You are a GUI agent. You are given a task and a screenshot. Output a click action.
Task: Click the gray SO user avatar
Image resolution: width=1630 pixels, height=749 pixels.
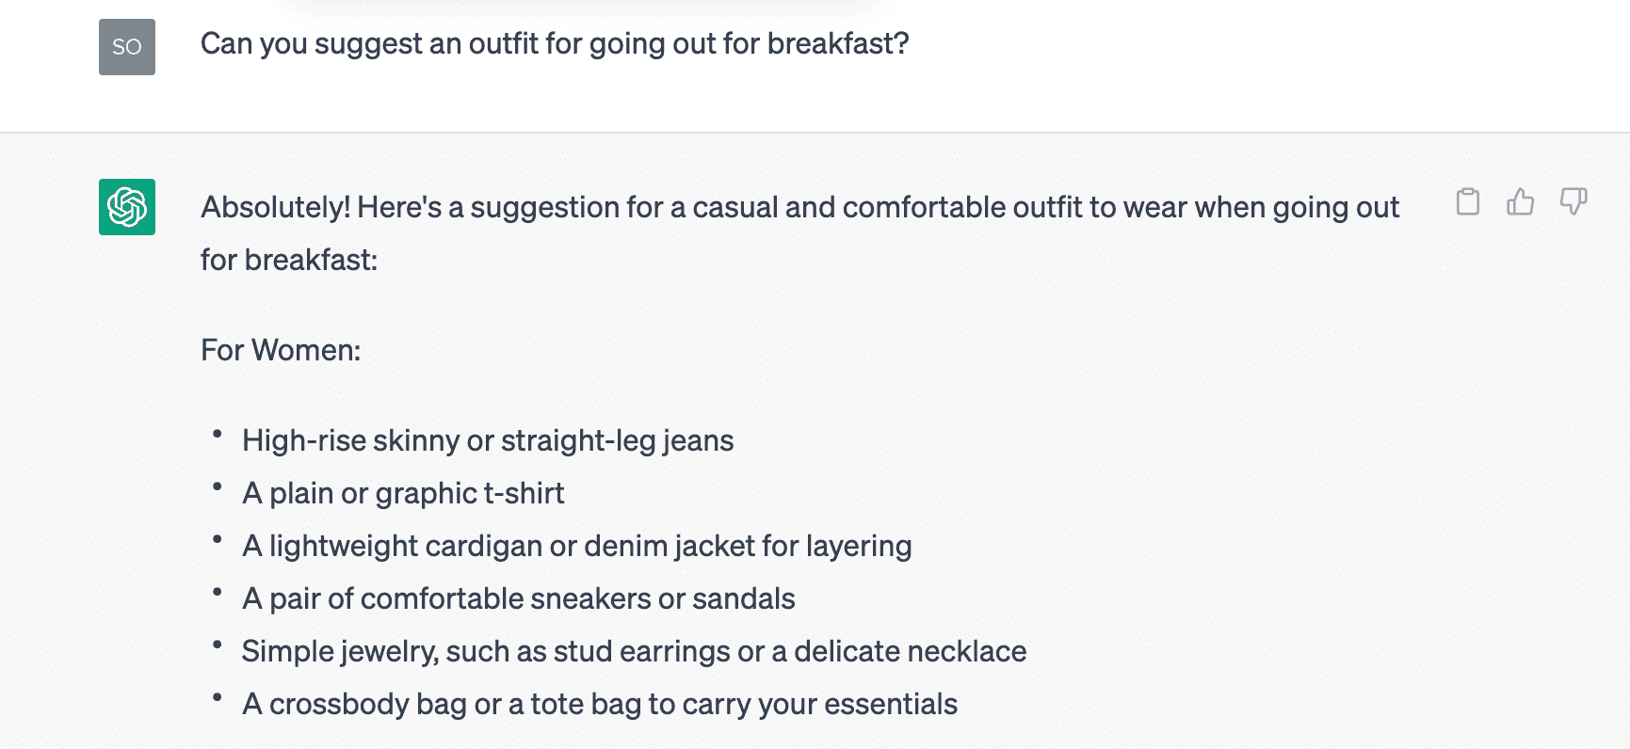coord(127,47)
